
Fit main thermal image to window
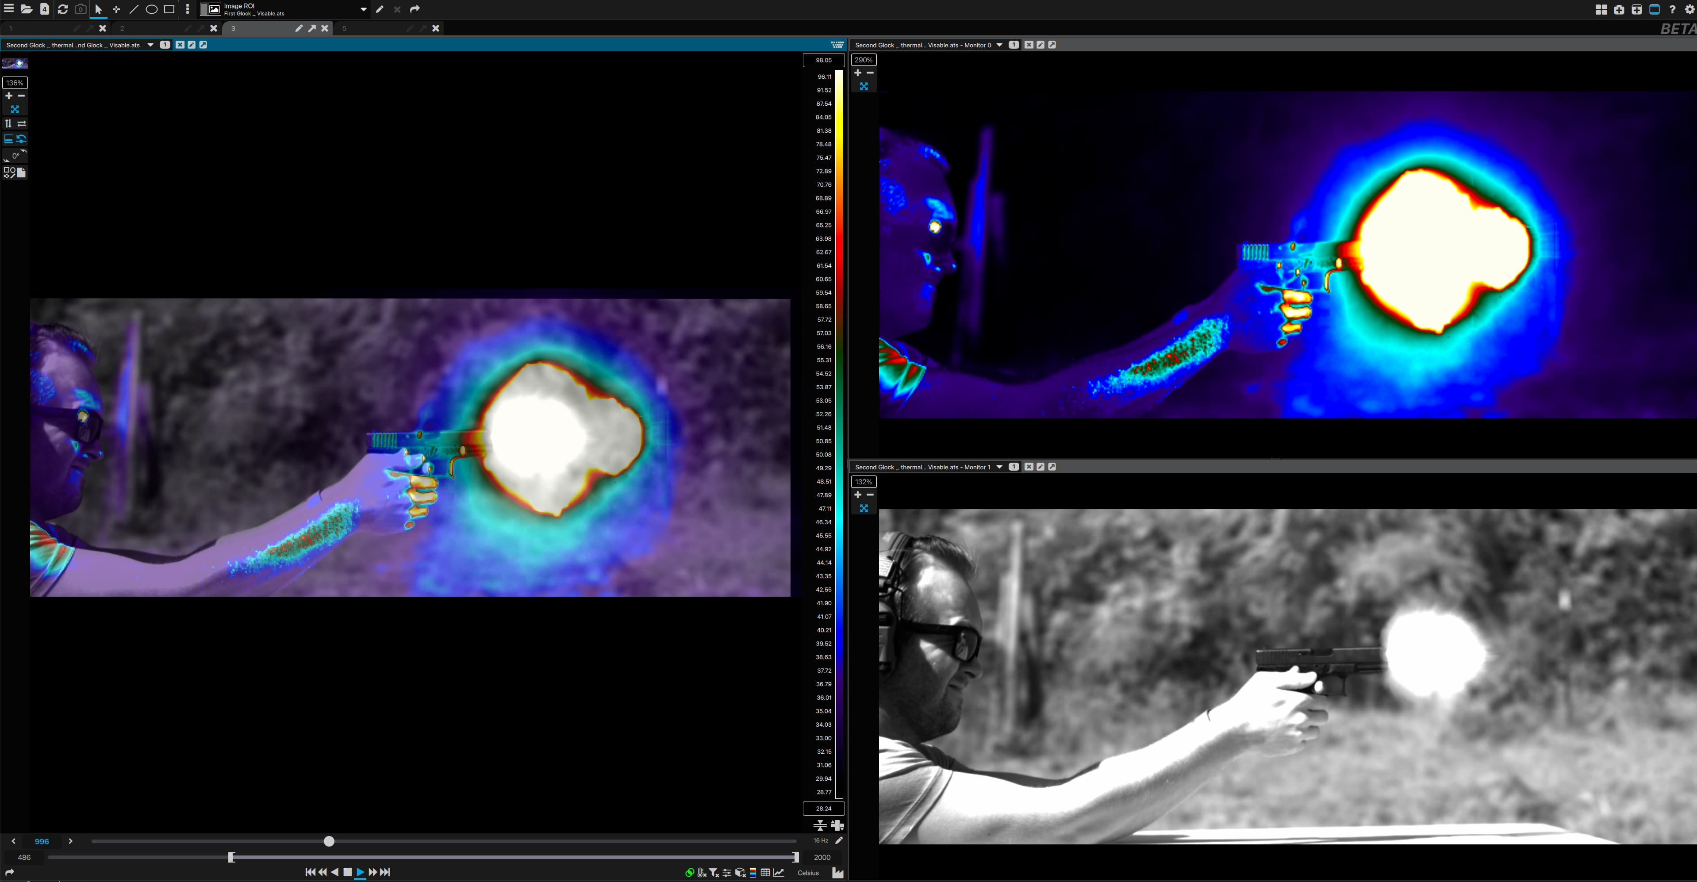15,109
